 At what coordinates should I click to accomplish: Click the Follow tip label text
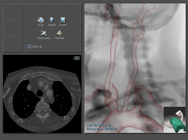pyautogui.click(x=37, y=46)
